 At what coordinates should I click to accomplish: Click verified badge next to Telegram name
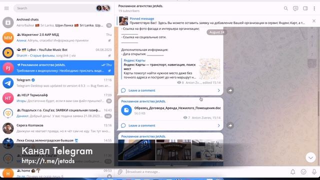tap(33, 80)
